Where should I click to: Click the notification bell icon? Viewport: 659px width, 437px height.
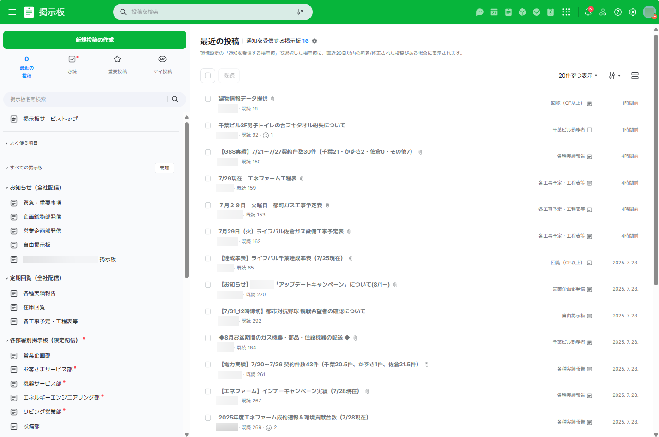click(x=588, y=12)
